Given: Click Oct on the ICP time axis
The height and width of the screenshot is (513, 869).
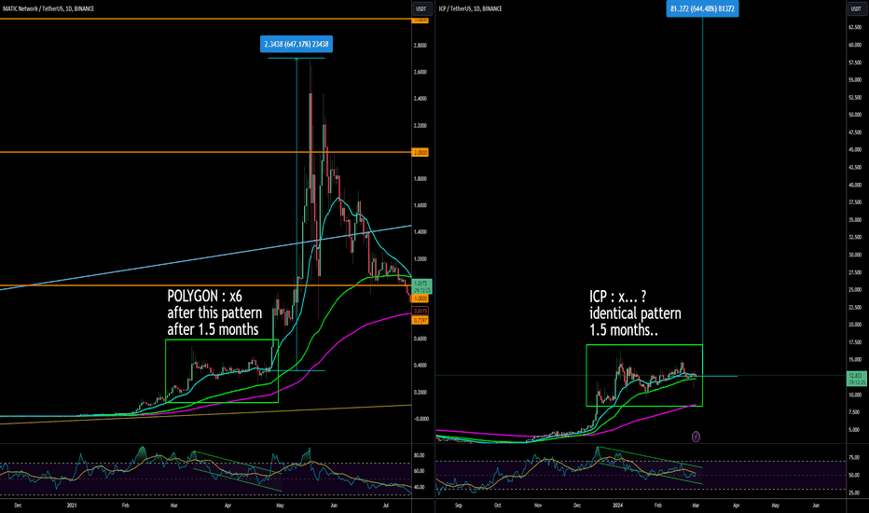Looking at the screenshot, I should click(x=498, y=506).
